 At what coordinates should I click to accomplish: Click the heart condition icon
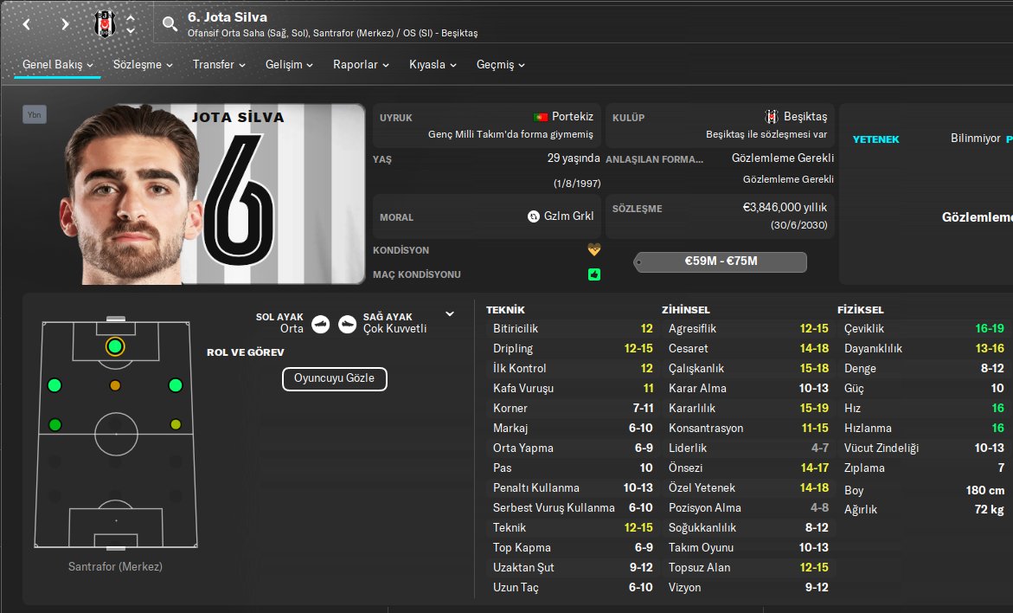point(593,249)
